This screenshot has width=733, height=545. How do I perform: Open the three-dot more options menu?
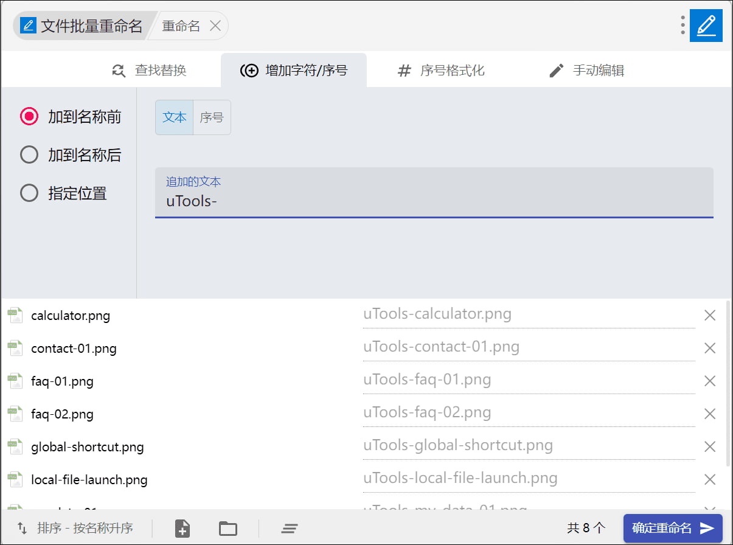tap(683, 25)
